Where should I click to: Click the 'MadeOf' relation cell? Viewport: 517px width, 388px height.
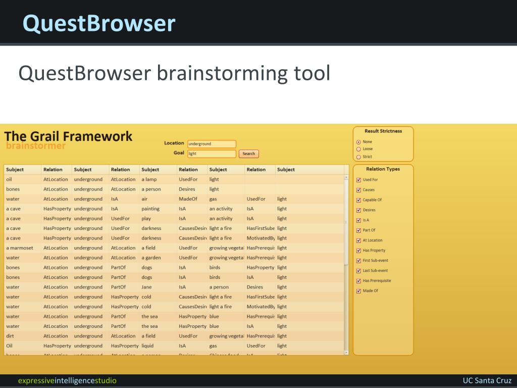click(188, 199)
